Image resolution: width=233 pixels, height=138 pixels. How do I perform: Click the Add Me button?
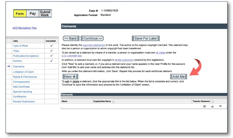pyautogui.click(x=179, y=77)
